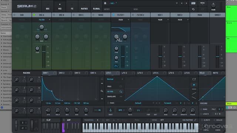Click the envelope zoom magnifier icon
The image size is (237, 133).
pos(102,91)
